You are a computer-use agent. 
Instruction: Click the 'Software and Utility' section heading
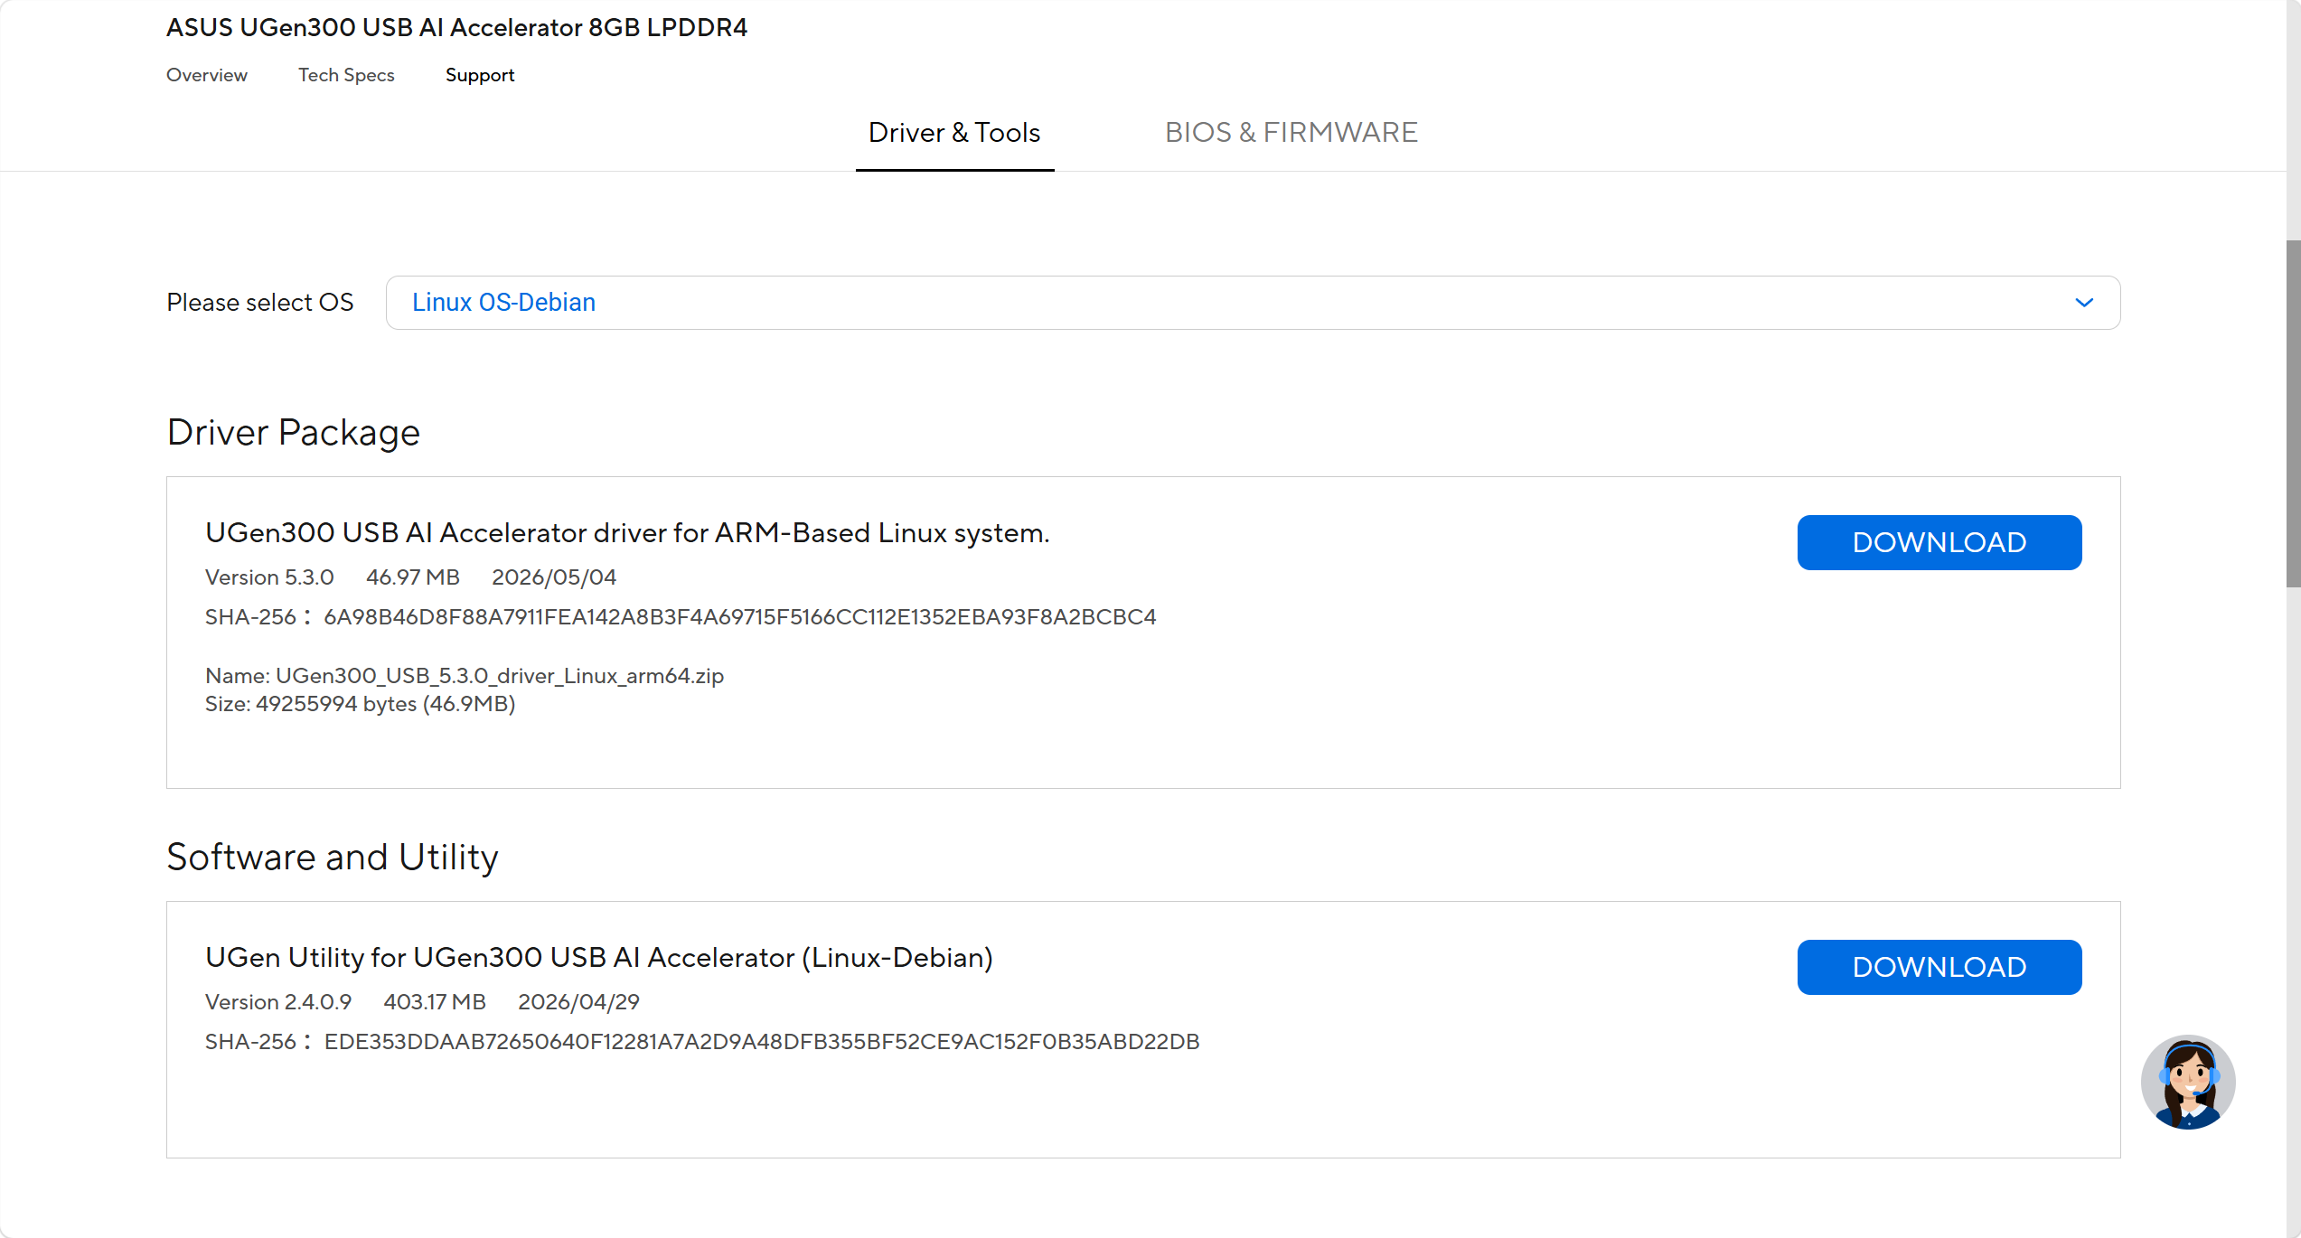click(x=333, y=858)
